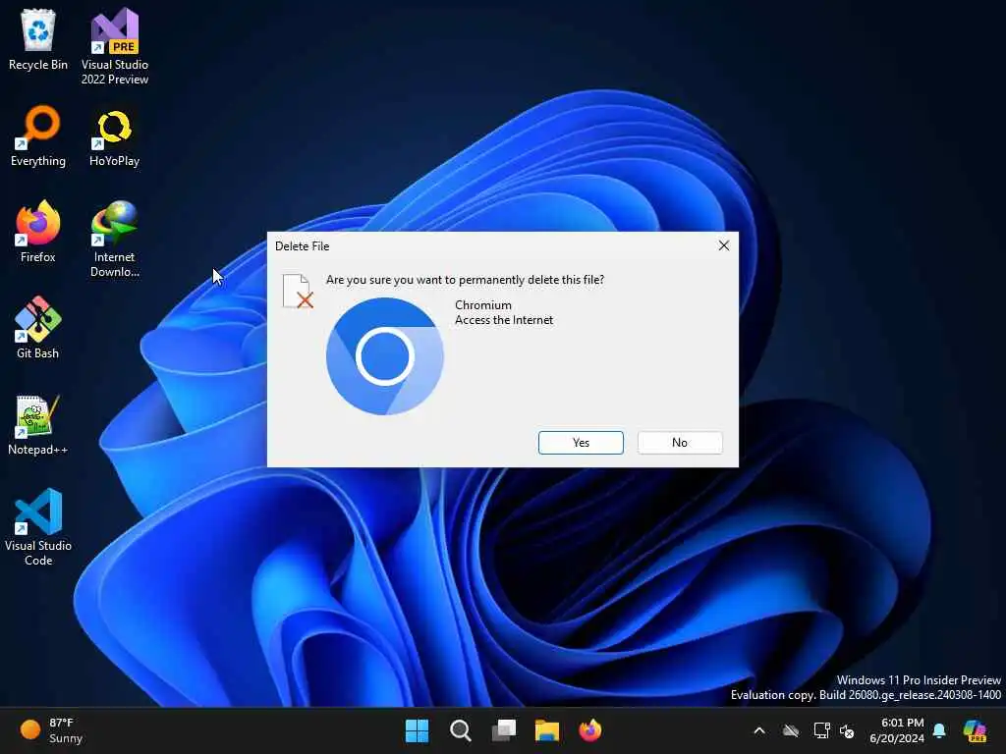Launch Firefox from the taskbar
Screen dimensions: 1006x754
[589, 730]
